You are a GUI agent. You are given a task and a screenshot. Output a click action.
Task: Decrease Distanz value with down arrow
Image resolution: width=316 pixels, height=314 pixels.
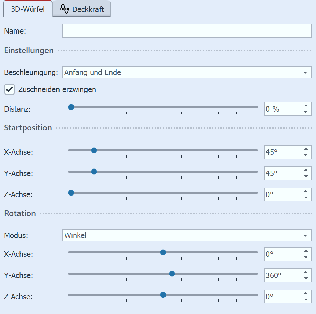pyautogui.click(x=306, y=112)
